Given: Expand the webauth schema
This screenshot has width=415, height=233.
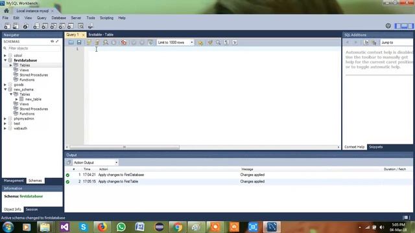Looking at the screenshot, I should (x=5, y=128).
